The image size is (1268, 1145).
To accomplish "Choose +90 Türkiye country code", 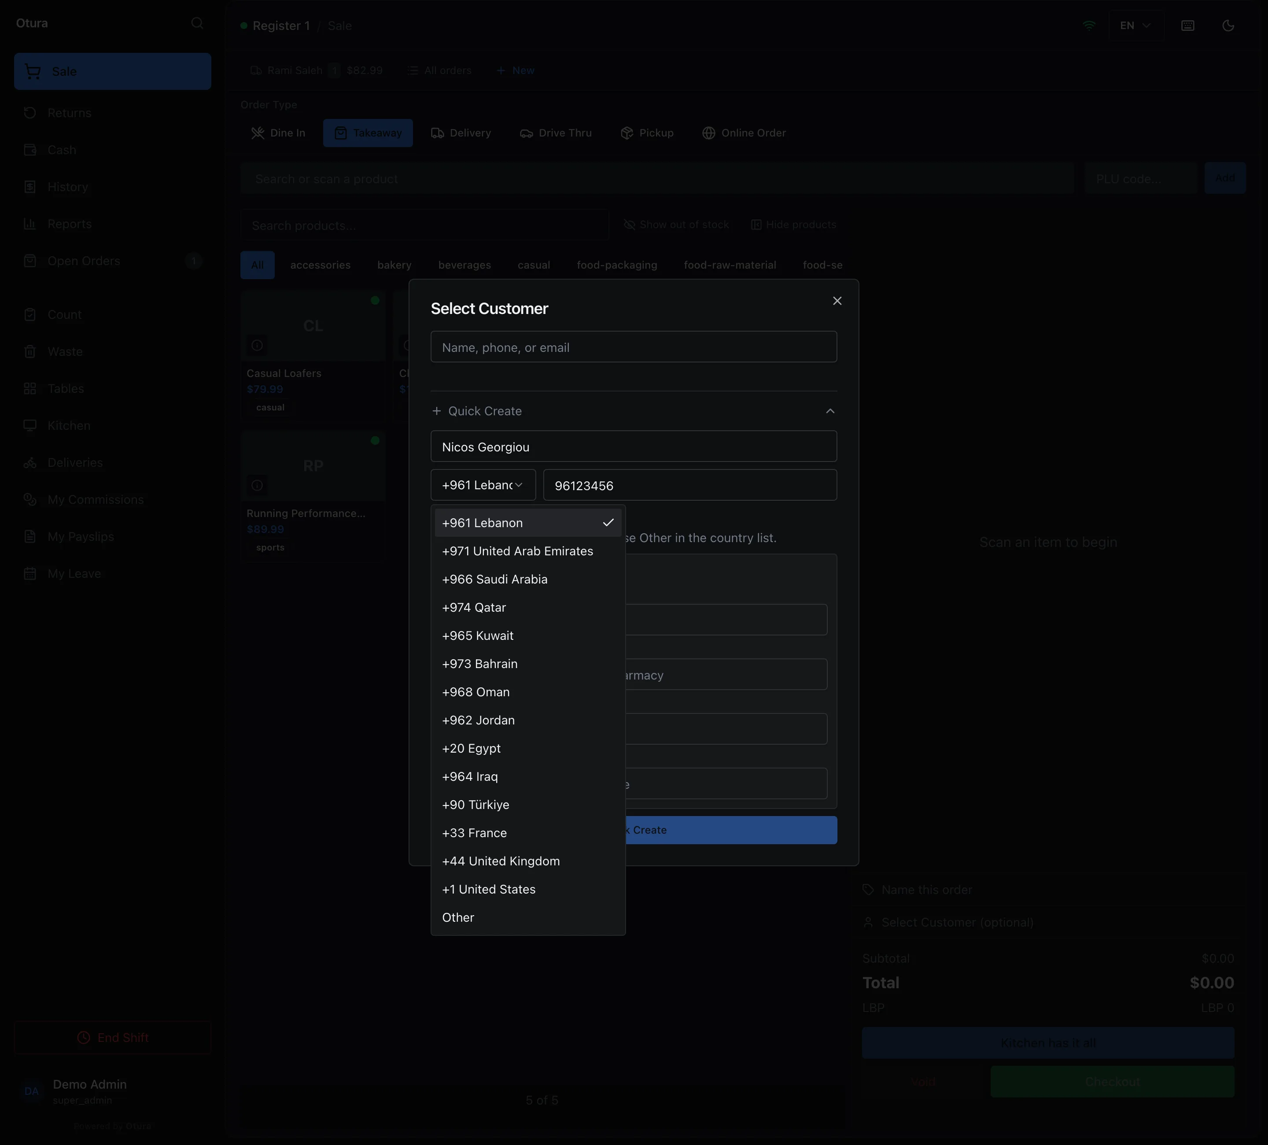I will point(528,805).
